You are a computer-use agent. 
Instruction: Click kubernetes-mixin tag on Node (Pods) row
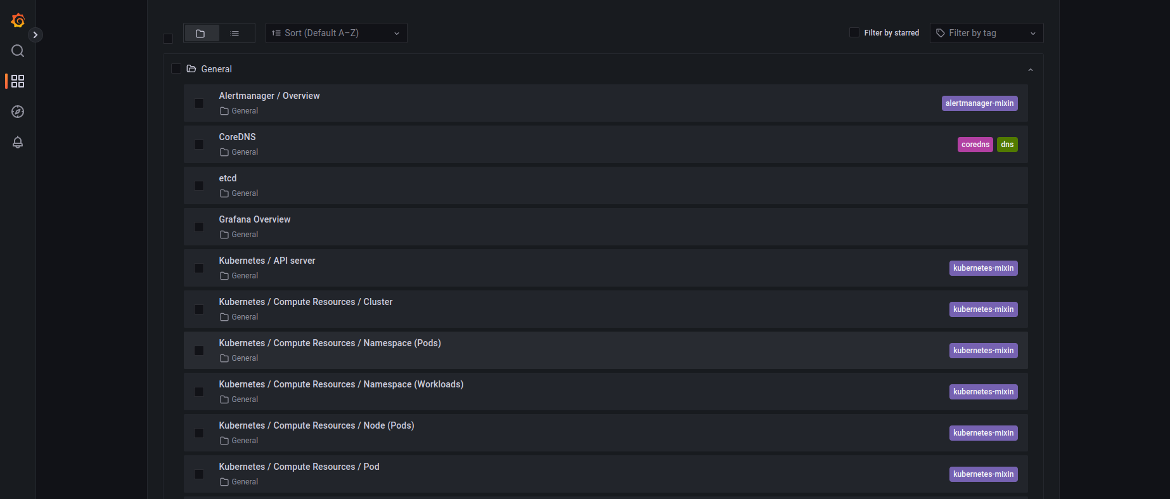pos(984,433)
